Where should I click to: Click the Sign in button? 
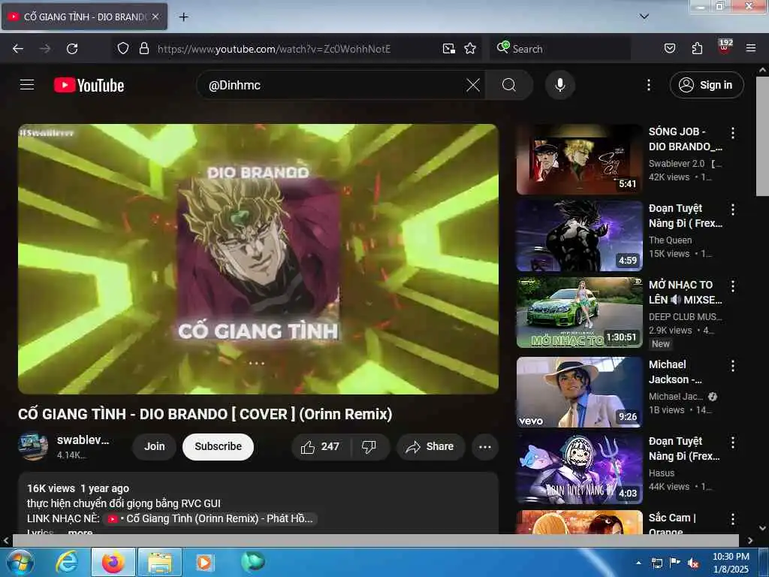(x=707, y=85)
